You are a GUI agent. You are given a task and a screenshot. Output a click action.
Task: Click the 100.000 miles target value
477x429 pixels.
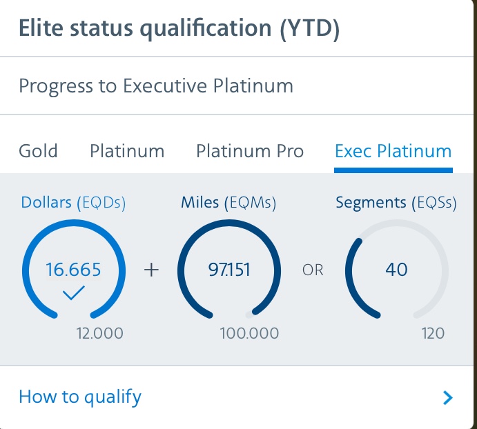249,334
